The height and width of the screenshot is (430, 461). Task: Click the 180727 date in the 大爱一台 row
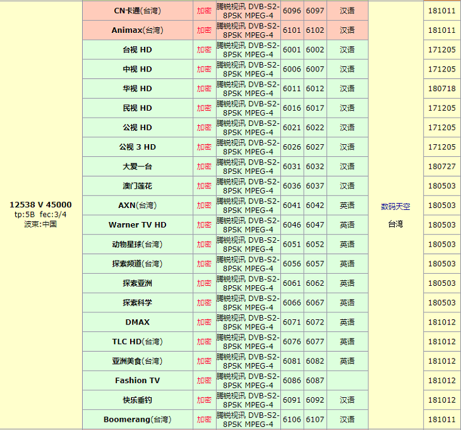coord(441,167)
